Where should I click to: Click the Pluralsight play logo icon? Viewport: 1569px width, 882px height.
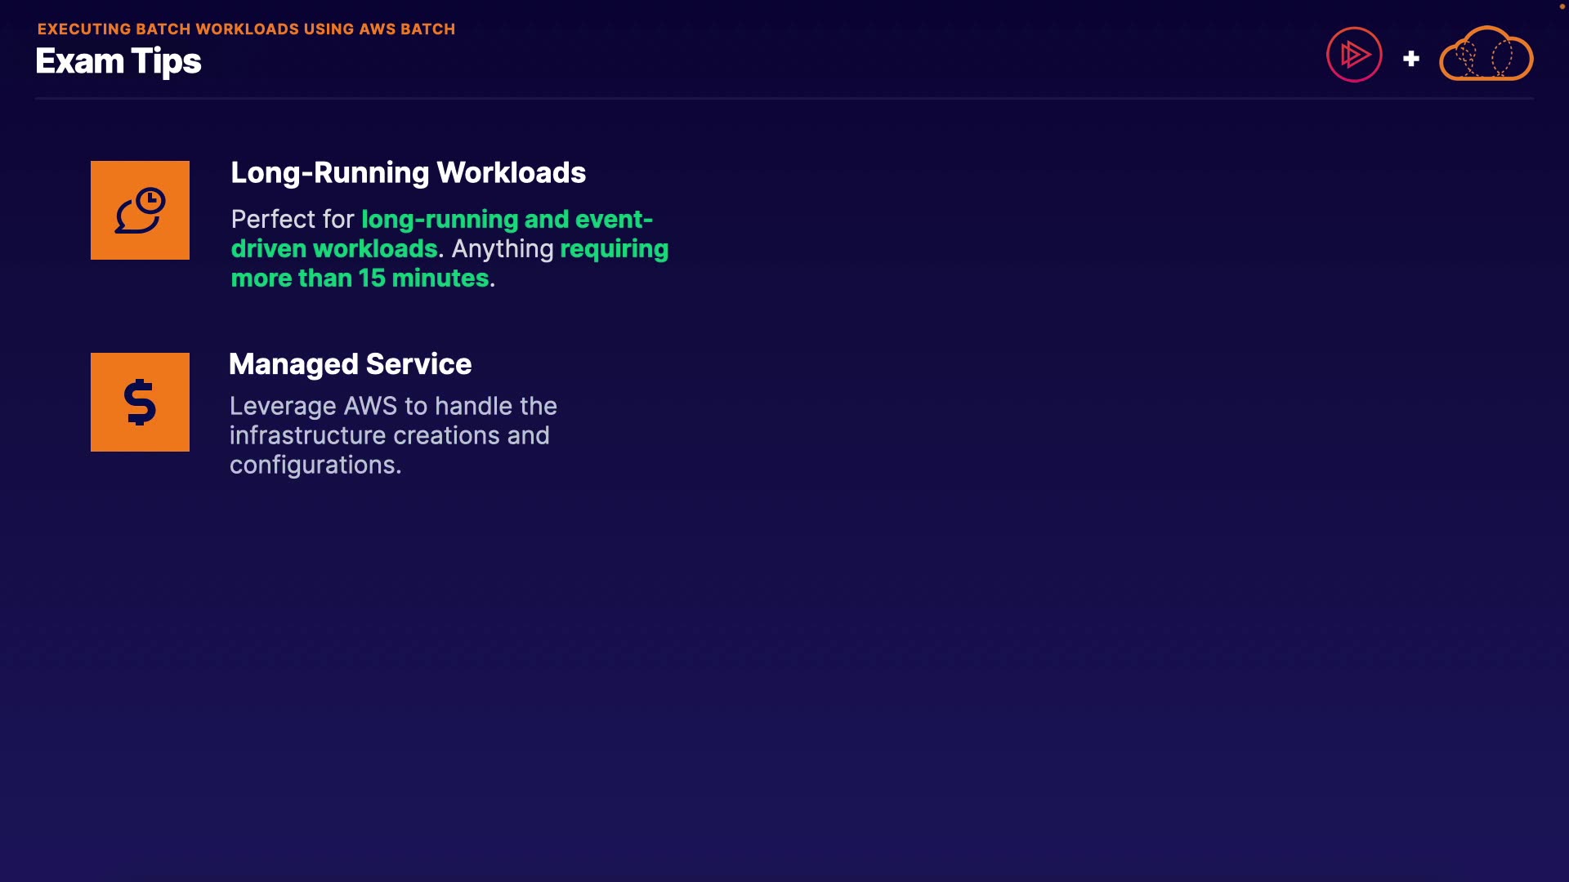click(1354, 55)
